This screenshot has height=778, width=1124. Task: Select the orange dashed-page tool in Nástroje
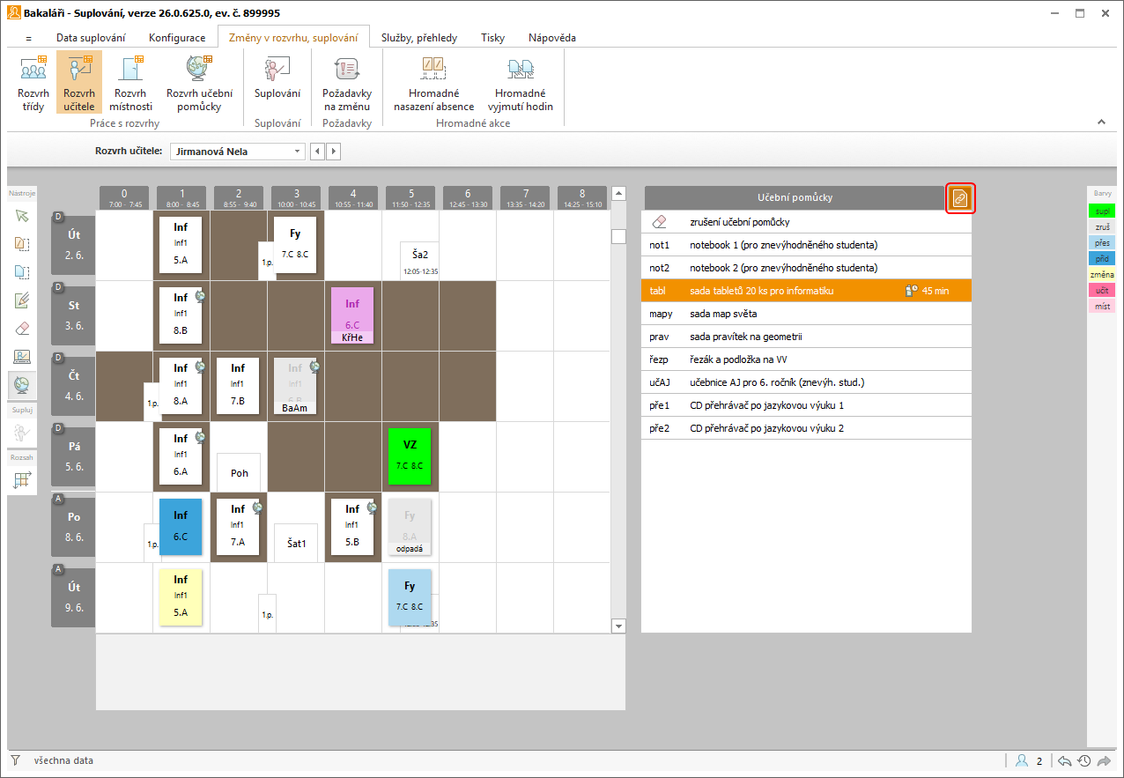[22, 244]
